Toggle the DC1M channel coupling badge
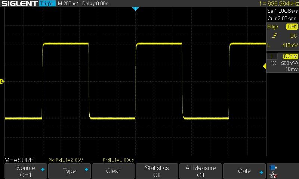The image size is (299, 179). click(290, 56)
